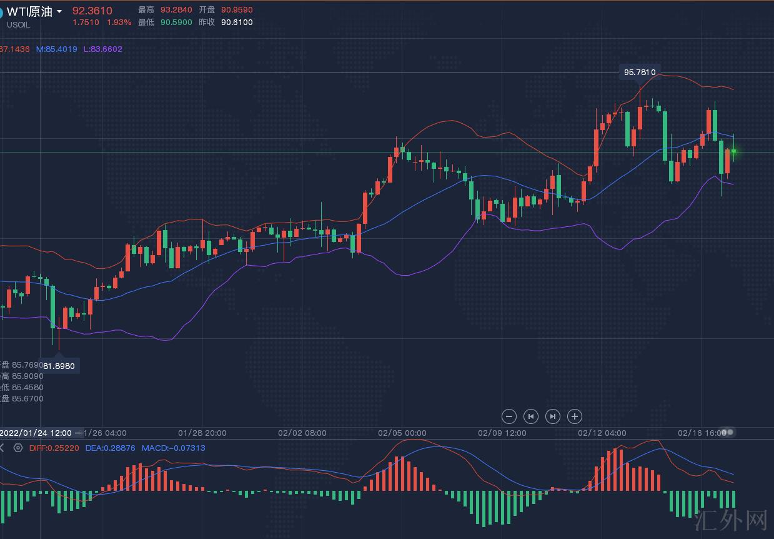
Task: Select the 2022/01/24 12:00 crosshair time label
Action: pyautogui.click(x=36, y=433)
